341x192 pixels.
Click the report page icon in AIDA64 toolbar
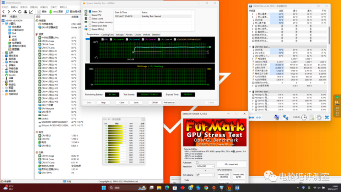tap(39, 12)
